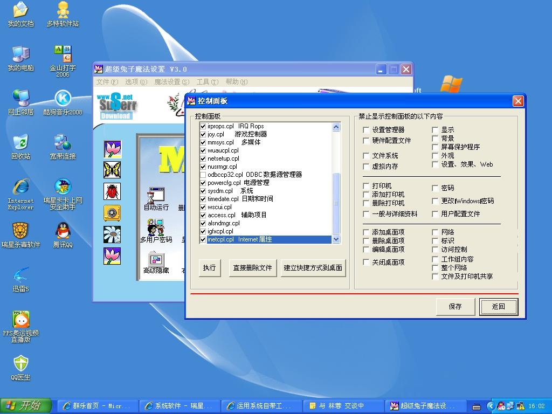This screenshot has height=414, width=552.
Task: Click the superr.net Download logo
Action: click(x=116, y=106)
